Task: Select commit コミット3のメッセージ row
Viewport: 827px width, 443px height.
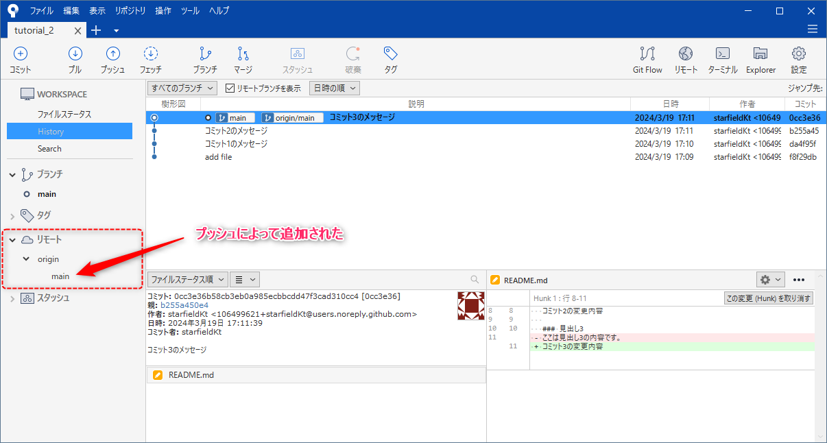Action: (x=486, y=117)
